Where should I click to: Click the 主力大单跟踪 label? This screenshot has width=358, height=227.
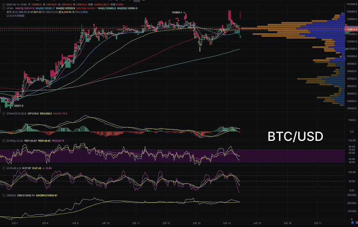17,16
